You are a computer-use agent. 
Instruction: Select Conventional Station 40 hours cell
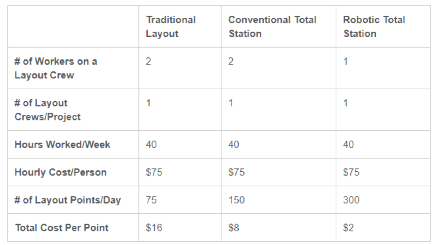pos(234,145)
